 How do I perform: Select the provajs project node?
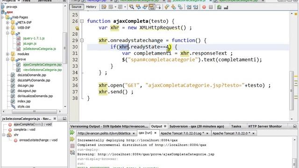coord(12,7)
